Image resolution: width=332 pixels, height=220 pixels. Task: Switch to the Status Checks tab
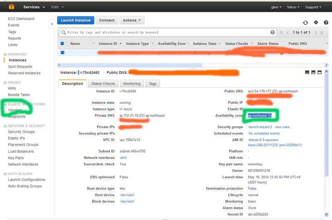pos(103,84)
